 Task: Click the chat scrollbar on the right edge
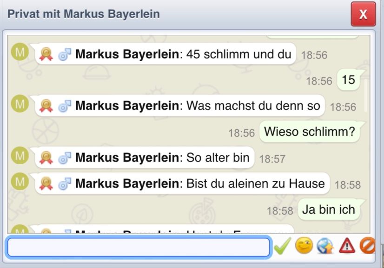coord(365,96)
